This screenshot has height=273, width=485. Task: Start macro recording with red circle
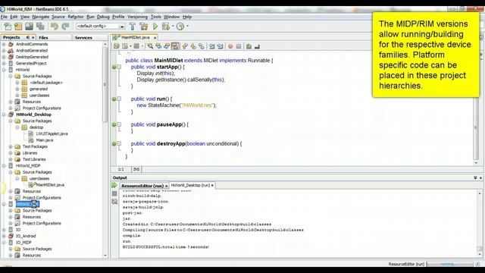click(x=230, y=46)
